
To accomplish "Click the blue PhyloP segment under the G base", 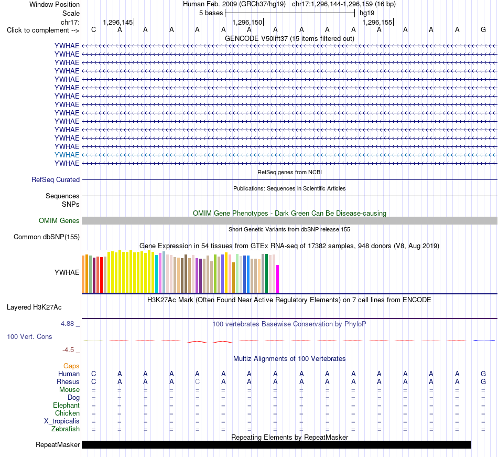I will point(484,341).
